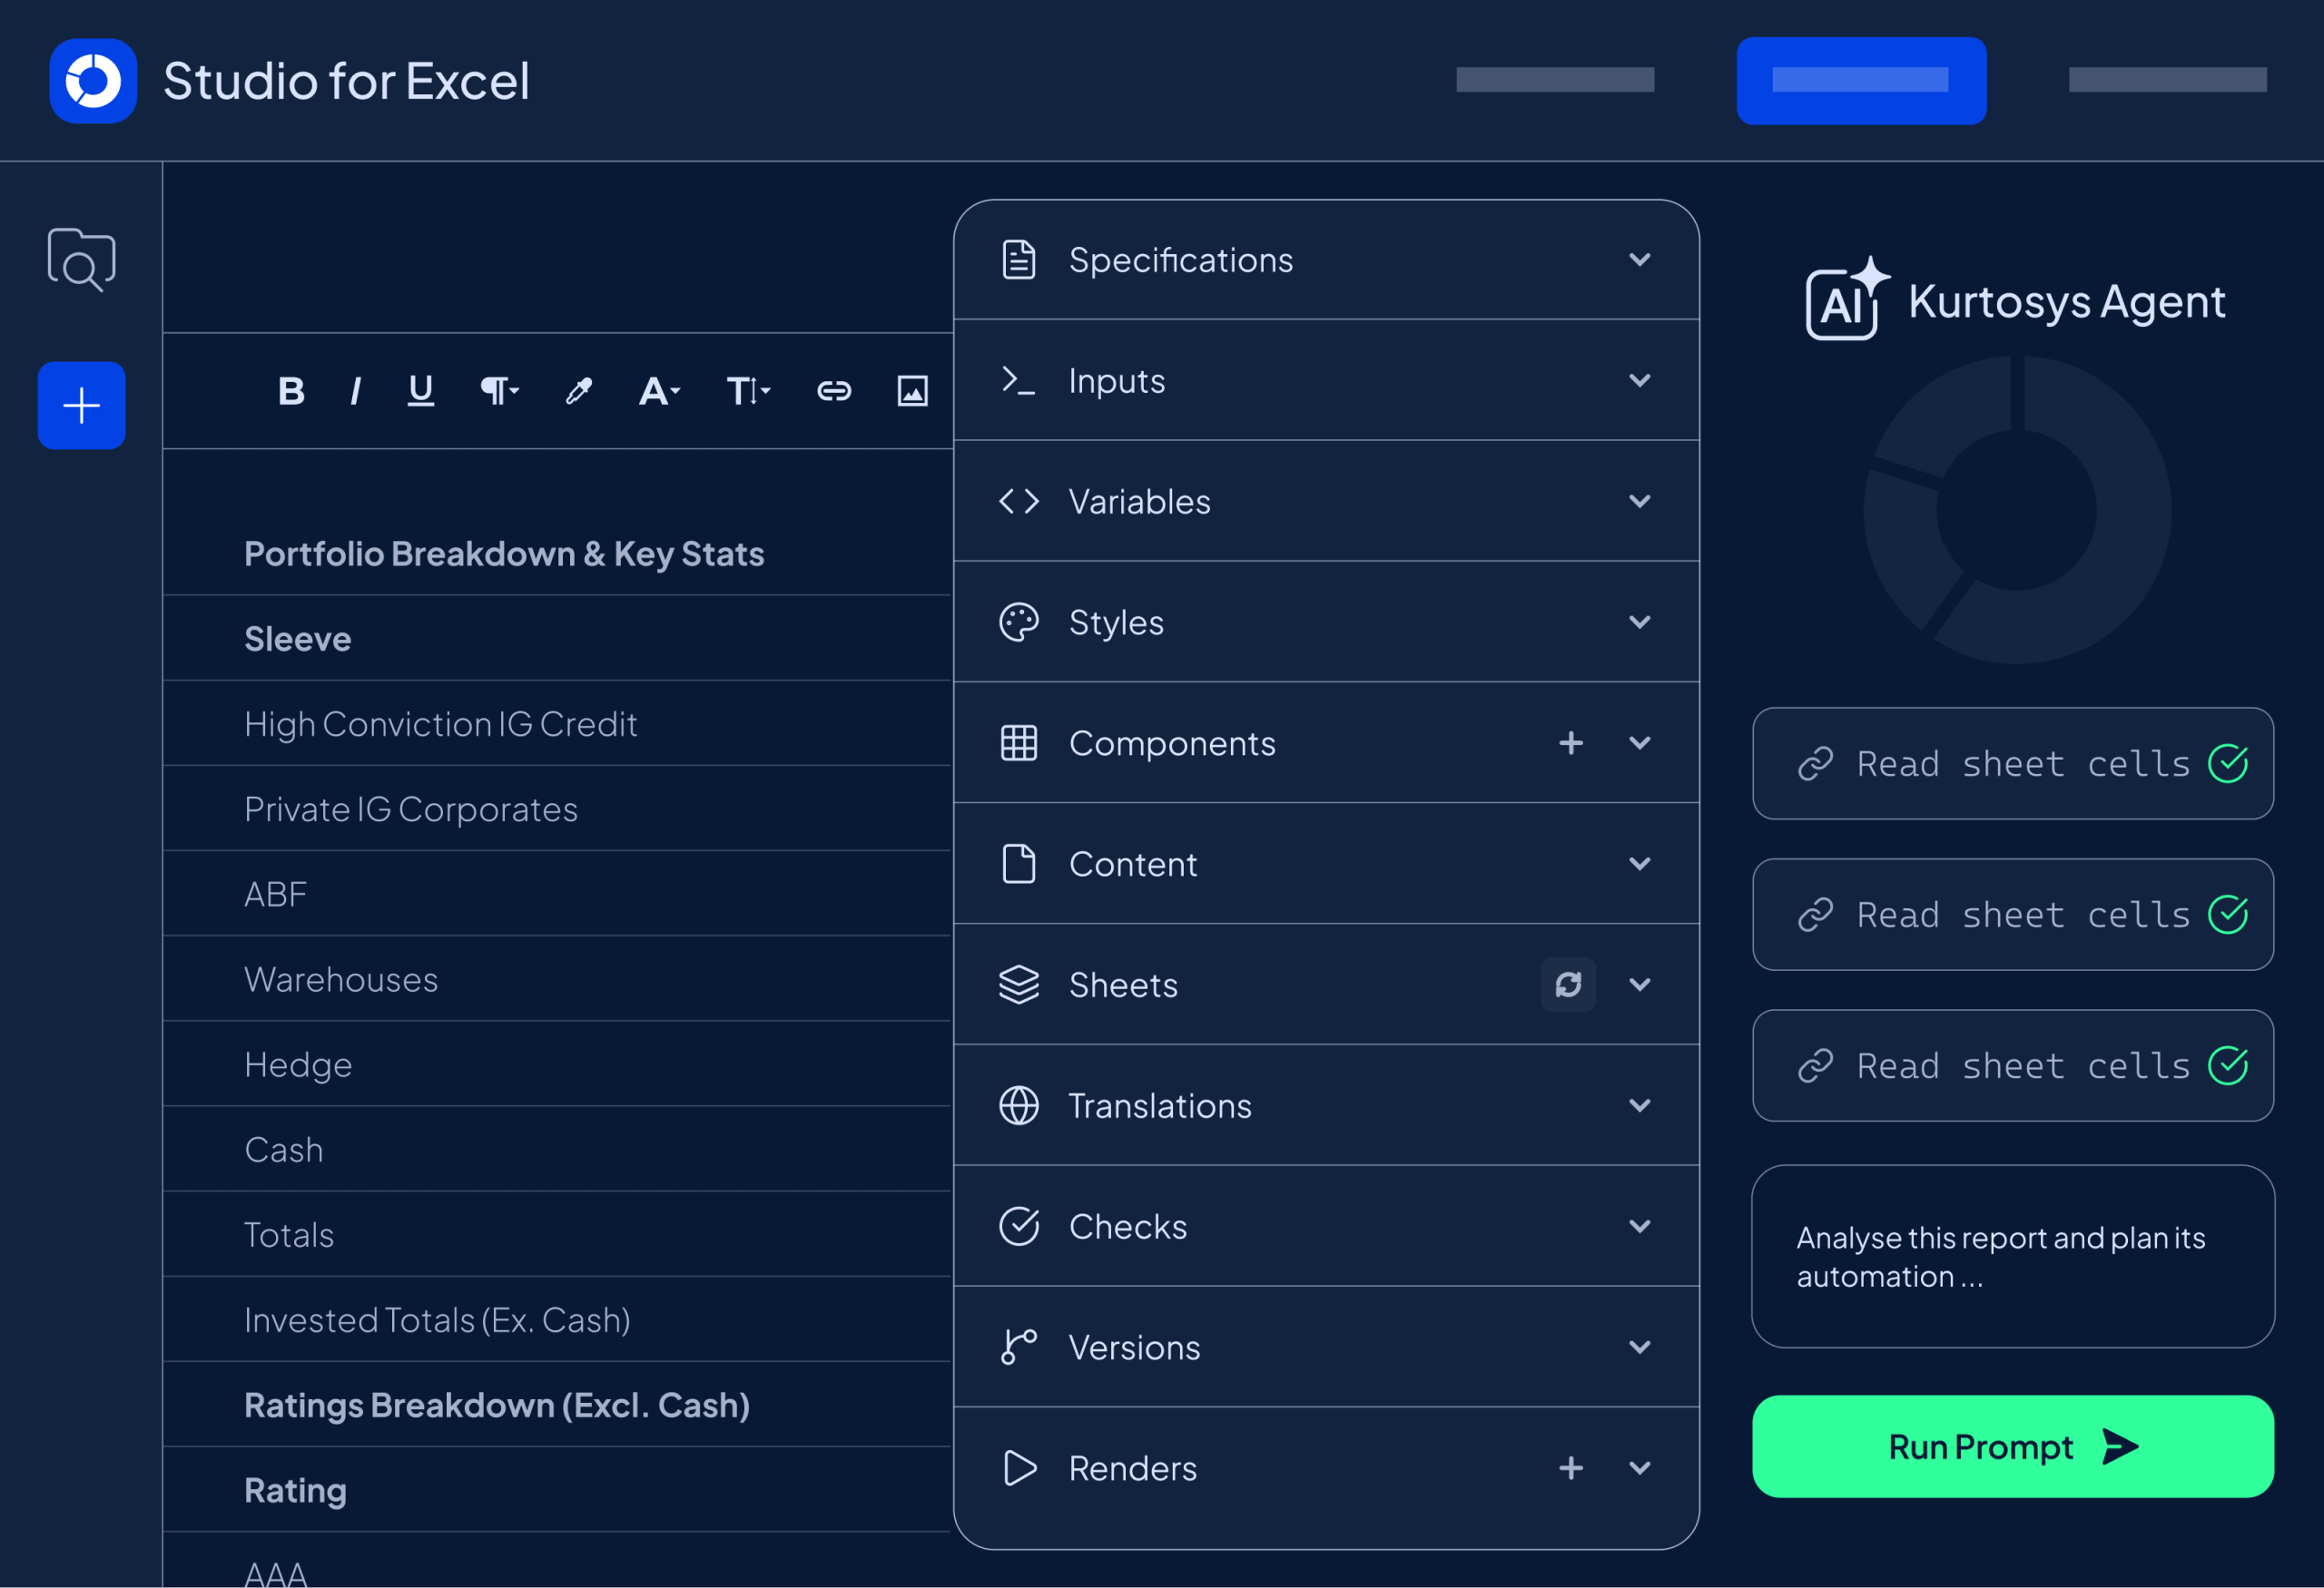Click the Kurtosys Agent AI sparkle icon
The width and height of the screenshot is (2324, 1588).
(1847, 299)
